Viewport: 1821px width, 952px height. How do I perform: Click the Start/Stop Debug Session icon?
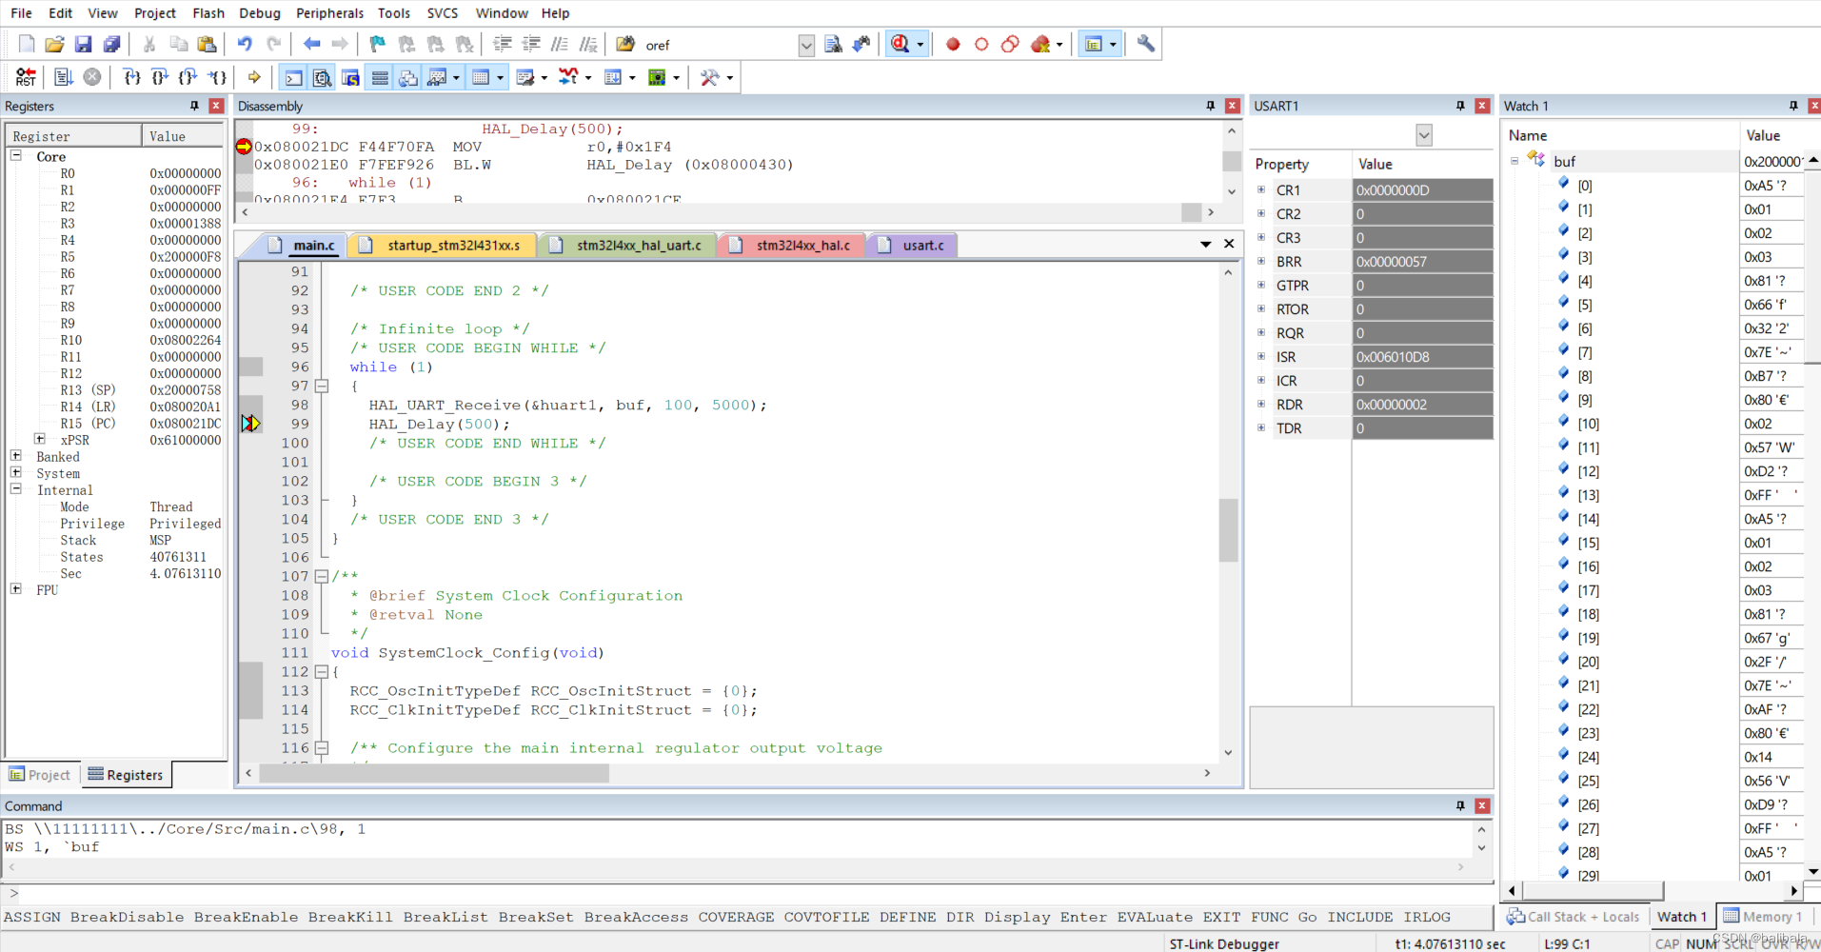901,44
